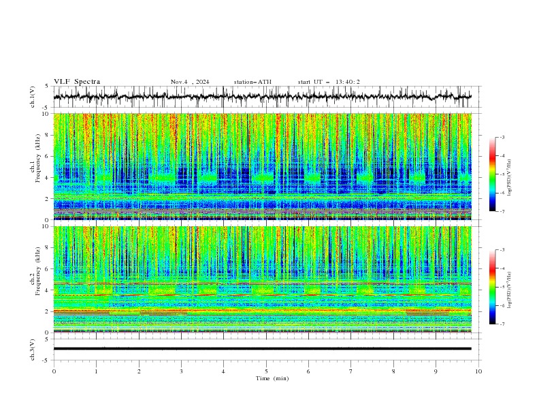Click the color bar beside ch.1 spectrogram
539x417 pixels.
click(x=492, y=174)
